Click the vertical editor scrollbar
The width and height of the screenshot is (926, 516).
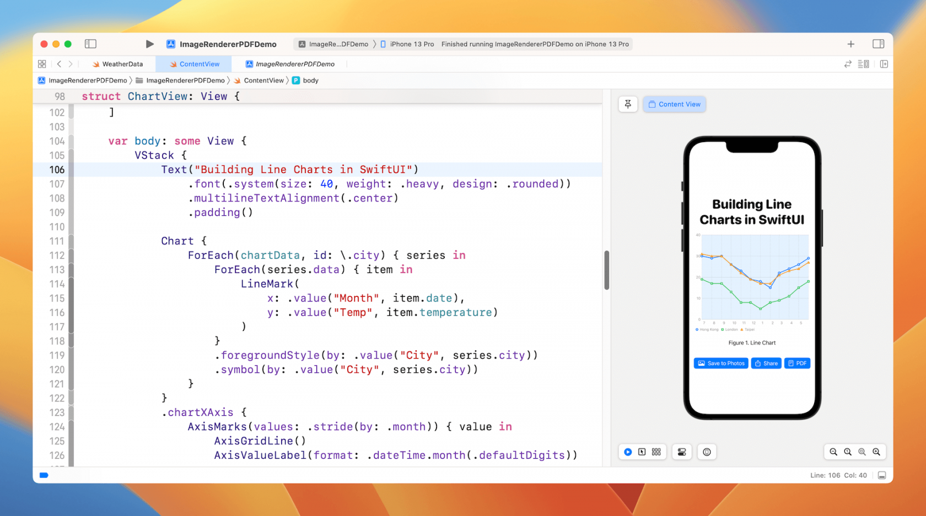607,271
